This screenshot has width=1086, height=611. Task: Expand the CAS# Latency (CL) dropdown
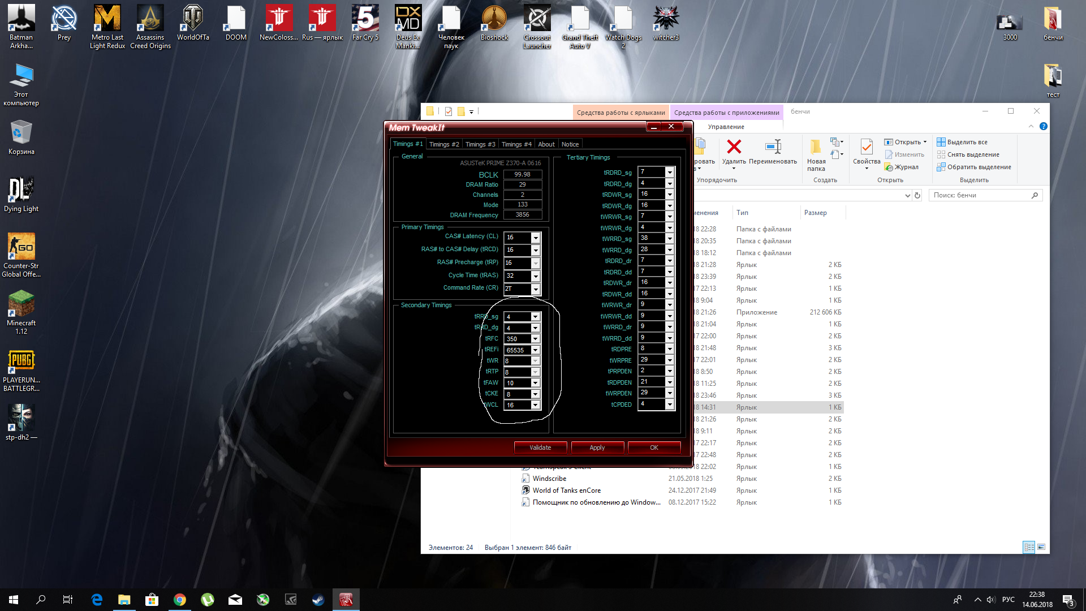[535, 238]
